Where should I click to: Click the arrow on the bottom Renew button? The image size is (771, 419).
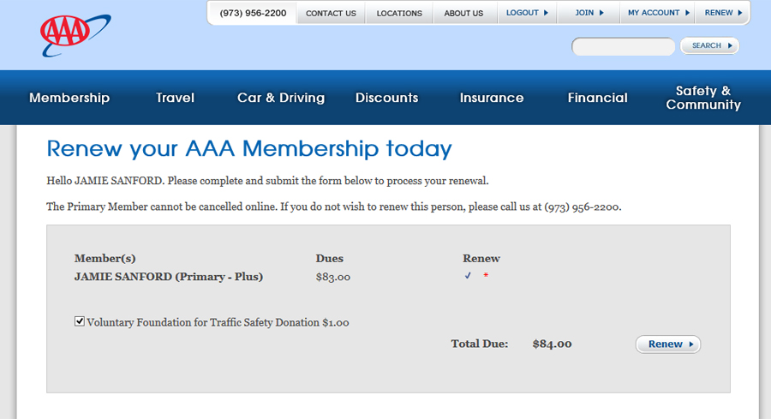tap(691, 344)
